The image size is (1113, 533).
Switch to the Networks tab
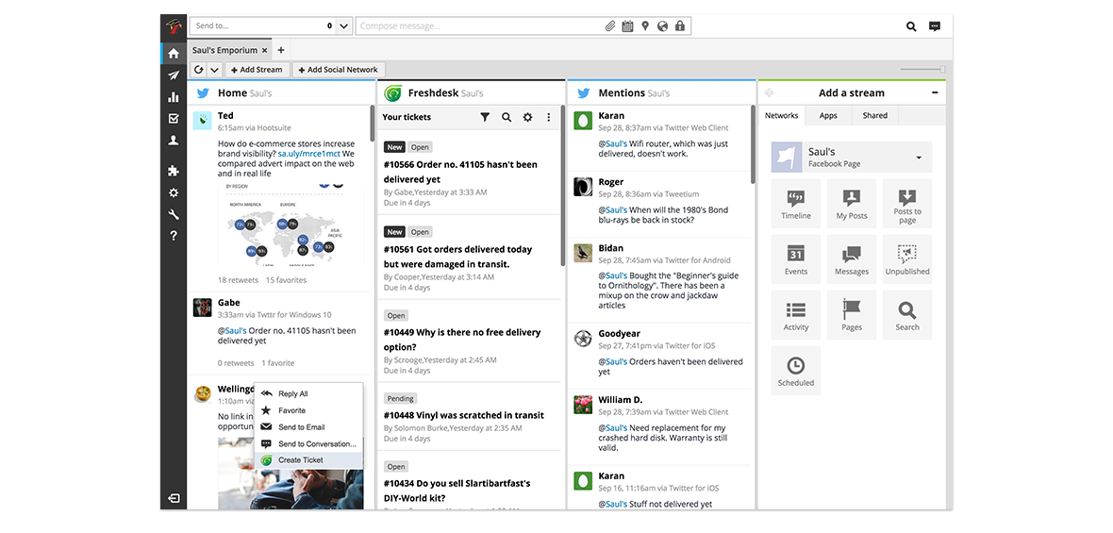tap(782, 115)
